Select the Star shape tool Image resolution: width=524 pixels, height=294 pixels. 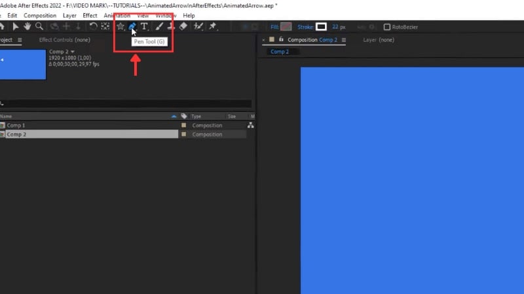121,26
